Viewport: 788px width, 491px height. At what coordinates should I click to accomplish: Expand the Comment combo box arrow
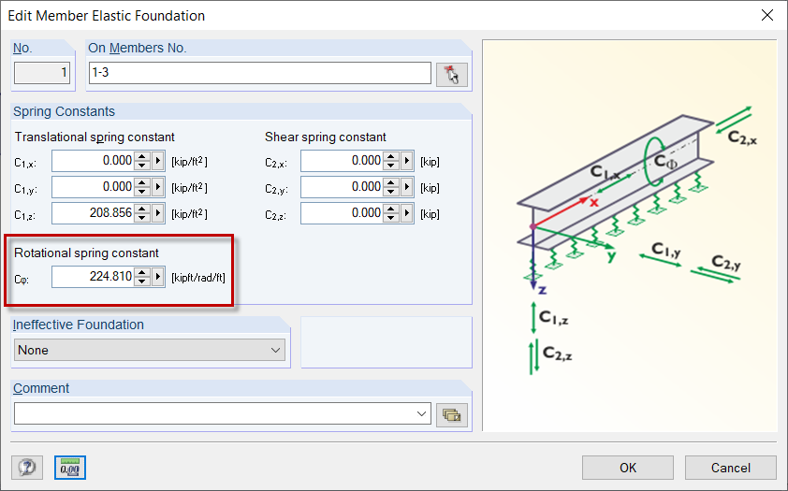[421, 414]
